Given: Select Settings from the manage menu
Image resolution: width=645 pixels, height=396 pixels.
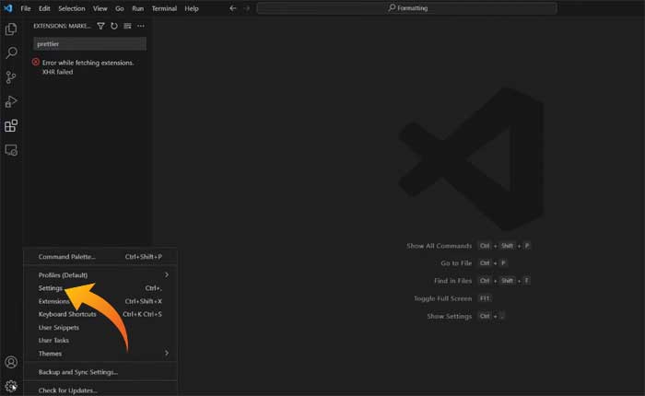Looking at the screenshot, I should 51,288.
